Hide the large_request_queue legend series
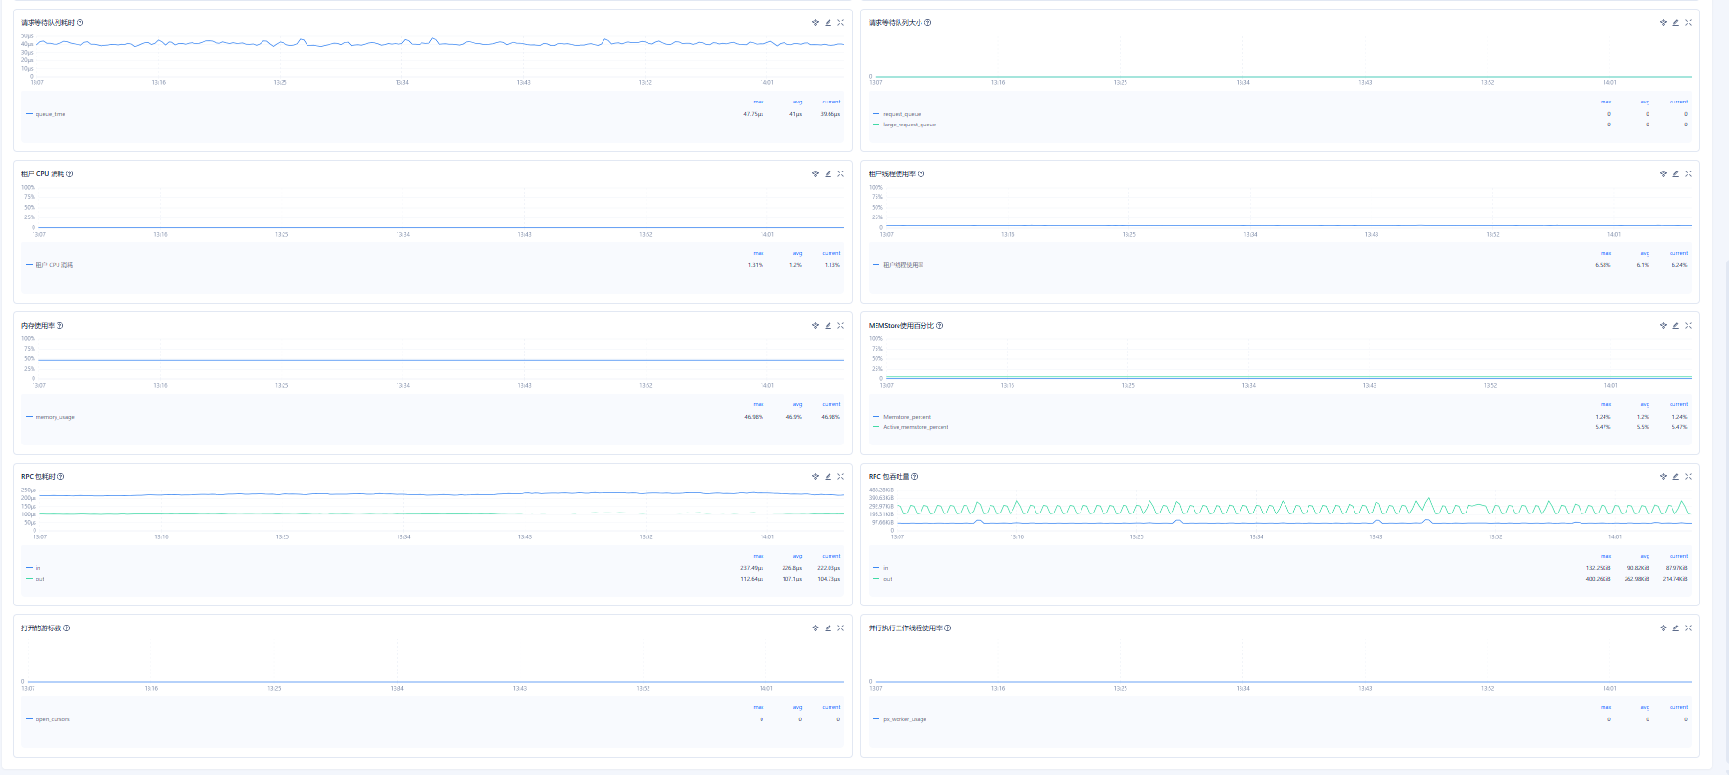 (909, 125)
